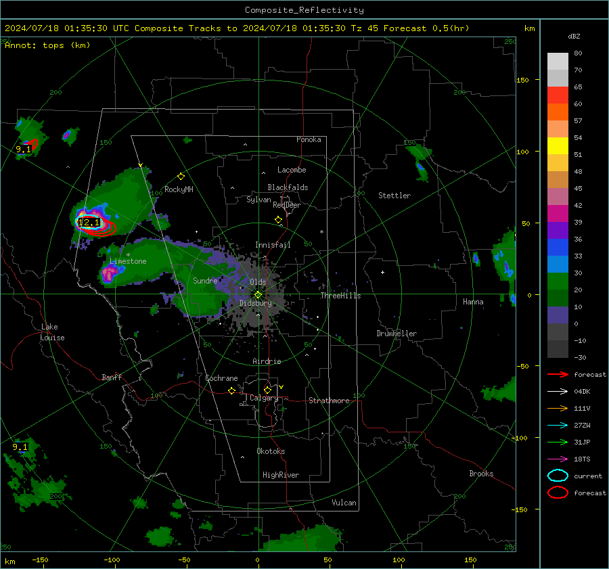Click the Ponoka town label
The image size is (609, 569).
coord(309,139)
